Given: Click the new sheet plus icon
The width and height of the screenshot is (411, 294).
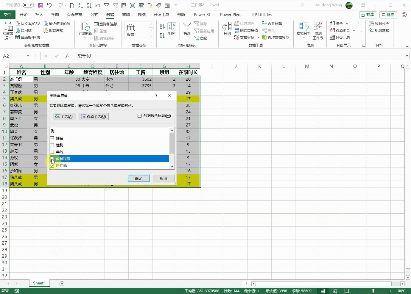Looking at the screenshot, I should (62, 284).
